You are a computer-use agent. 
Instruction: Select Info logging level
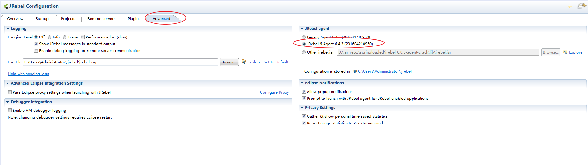(x=50, y=37)
